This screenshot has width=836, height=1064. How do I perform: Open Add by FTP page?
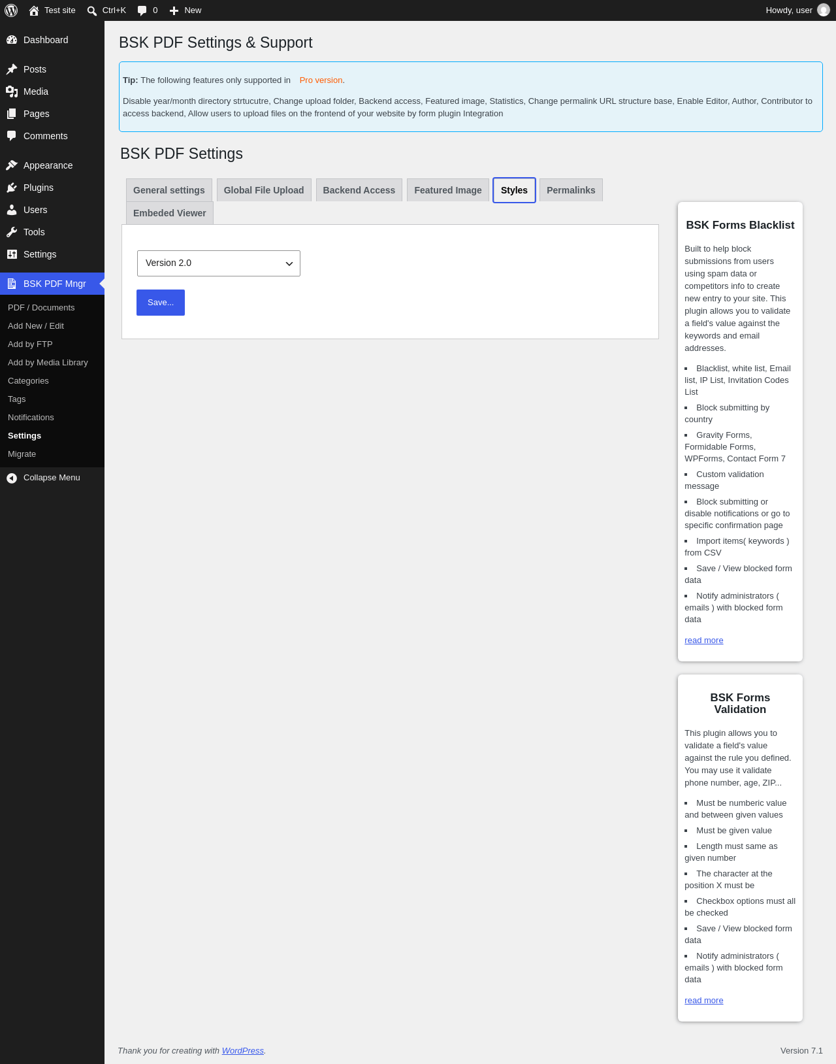click(30, 344)
